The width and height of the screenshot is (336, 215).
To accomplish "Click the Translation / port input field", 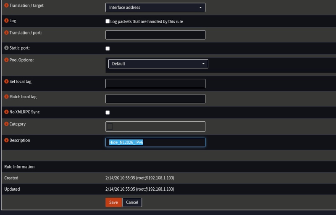I will click(155, 35).
